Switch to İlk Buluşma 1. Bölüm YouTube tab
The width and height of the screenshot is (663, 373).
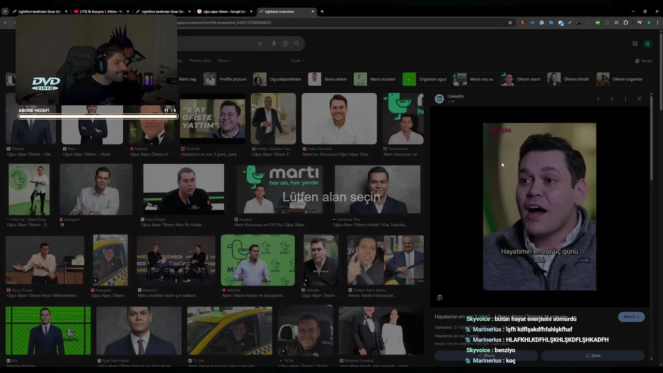tap(101, 11)
